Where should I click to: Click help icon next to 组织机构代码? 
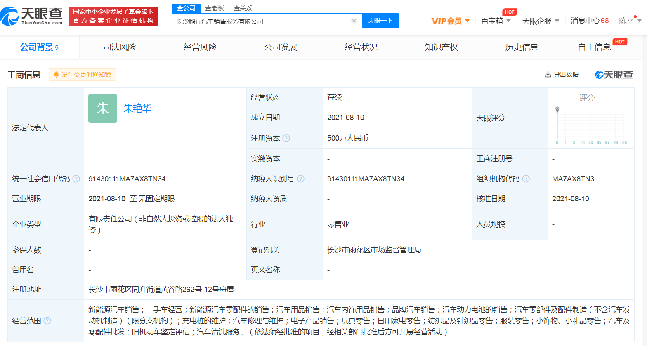(526, 179)
